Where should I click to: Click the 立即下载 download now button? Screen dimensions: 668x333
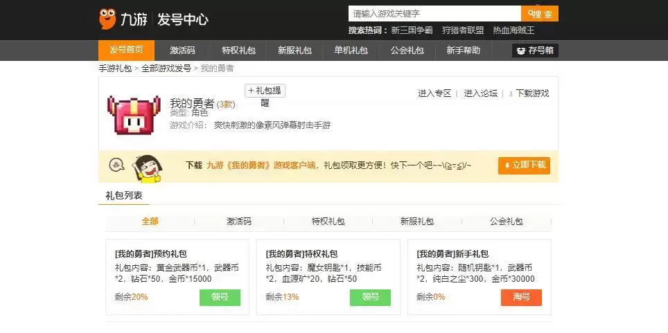click(524, 165)
